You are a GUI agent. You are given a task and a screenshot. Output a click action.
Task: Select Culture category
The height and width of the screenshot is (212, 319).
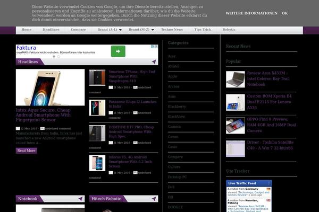[174, 167]
